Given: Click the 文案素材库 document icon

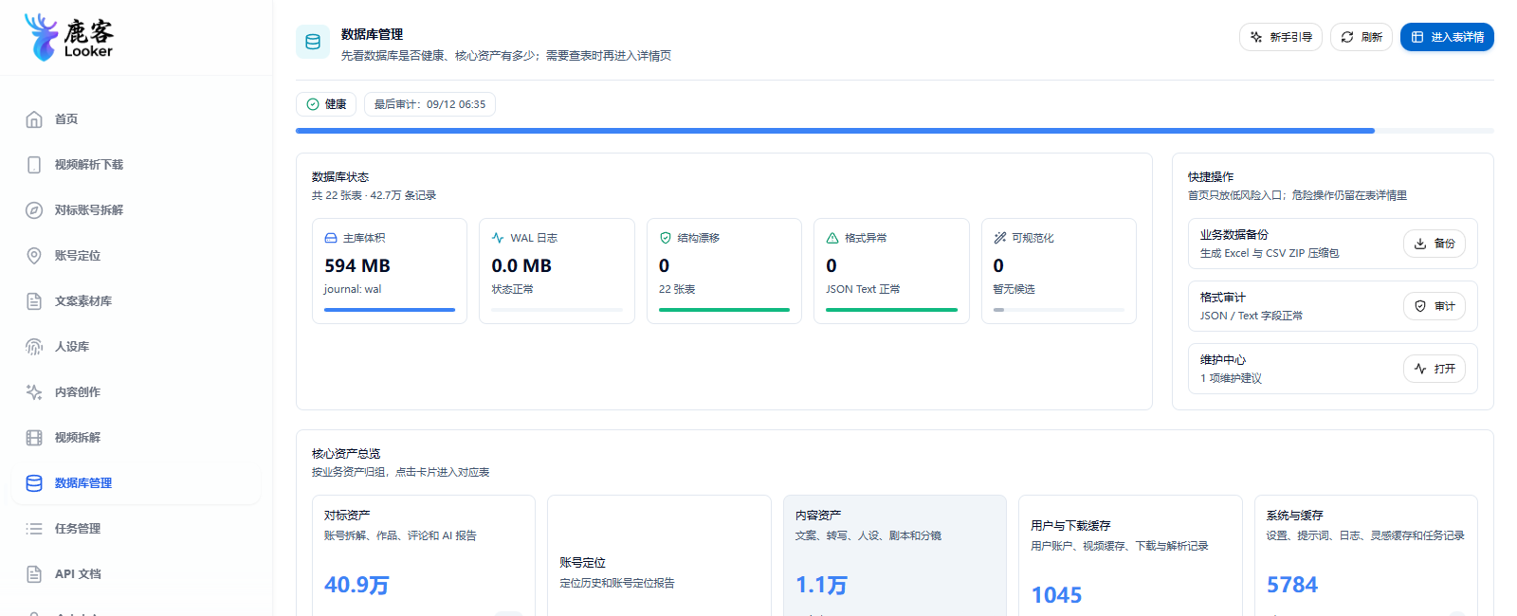Looking at the screenshot, I should 34,301.
